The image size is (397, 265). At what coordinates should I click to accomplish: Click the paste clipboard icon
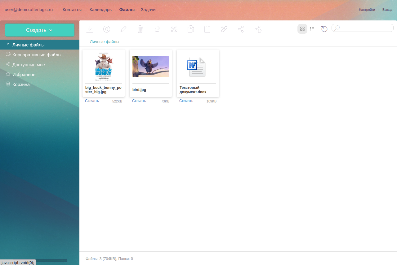207,29
